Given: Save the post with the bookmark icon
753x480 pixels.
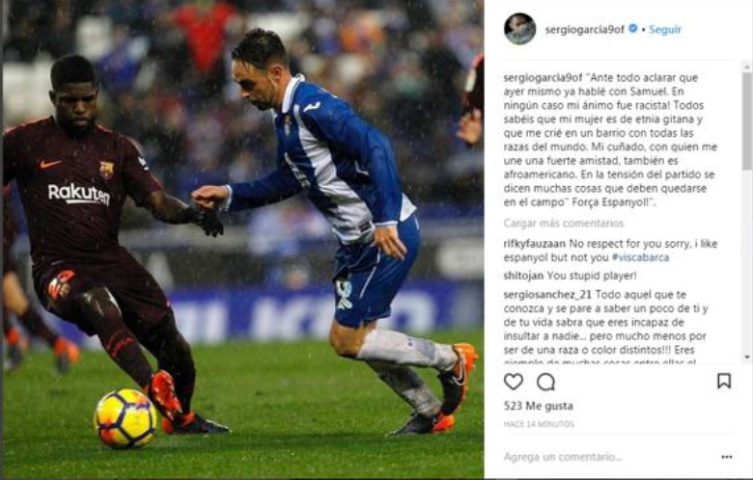Looking at the screenshot, I should click(x=724, y=382).
